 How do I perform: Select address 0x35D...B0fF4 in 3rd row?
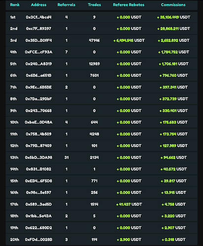[38, 40]
